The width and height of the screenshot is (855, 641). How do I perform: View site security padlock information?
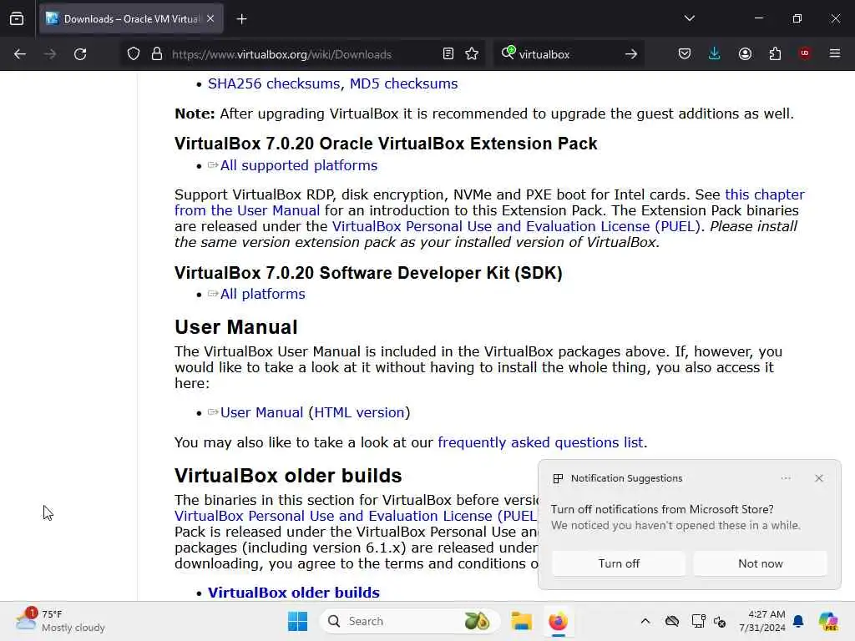pyautogui.click(x=157, y=54)
